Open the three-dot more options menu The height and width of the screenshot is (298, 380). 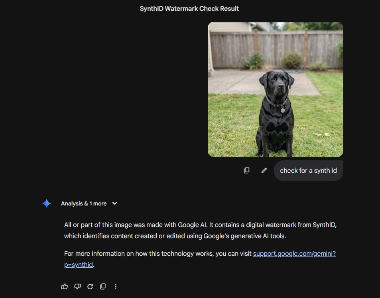tap(116, 286)
